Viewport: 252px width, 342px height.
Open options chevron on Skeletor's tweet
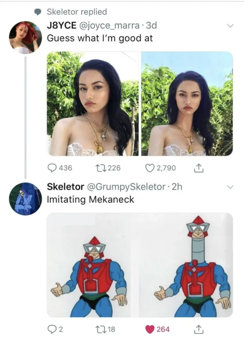pos(231,187)
